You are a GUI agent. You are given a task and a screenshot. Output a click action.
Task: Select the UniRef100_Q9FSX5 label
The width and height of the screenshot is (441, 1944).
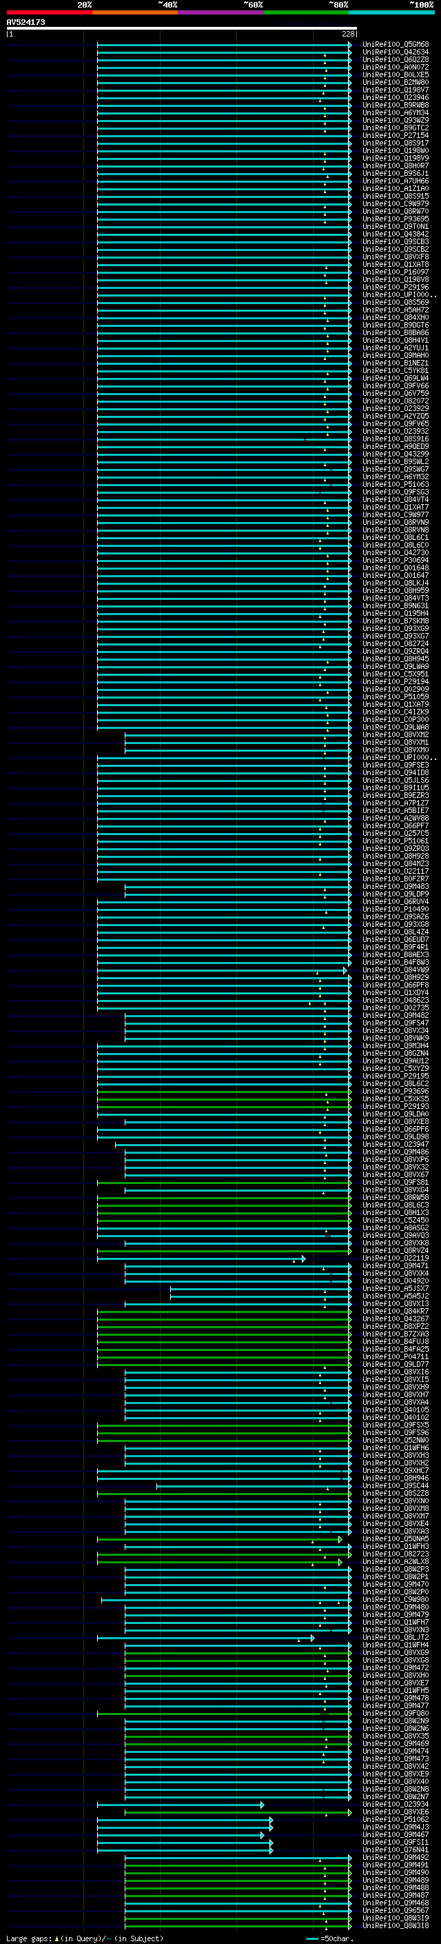[396, 1425]
